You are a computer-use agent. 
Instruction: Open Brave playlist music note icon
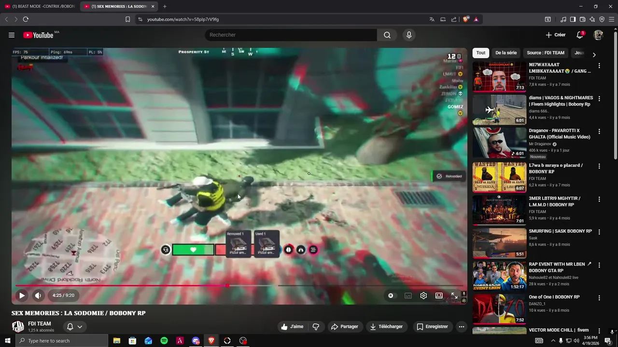click(x=563, y=19)
